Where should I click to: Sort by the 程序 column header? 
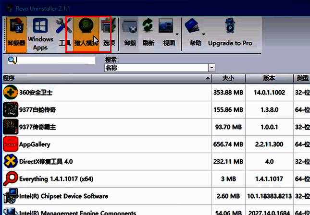pyautogui.click(x=107, y=79)
